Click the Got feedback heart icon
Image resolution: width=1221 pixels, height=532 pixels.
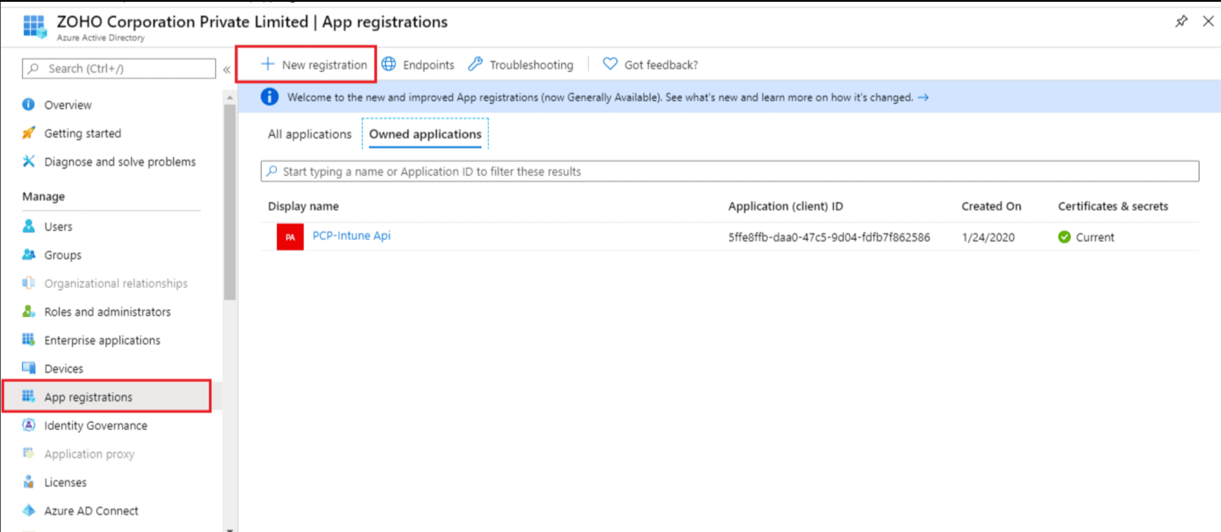click(x=610, y=64)
